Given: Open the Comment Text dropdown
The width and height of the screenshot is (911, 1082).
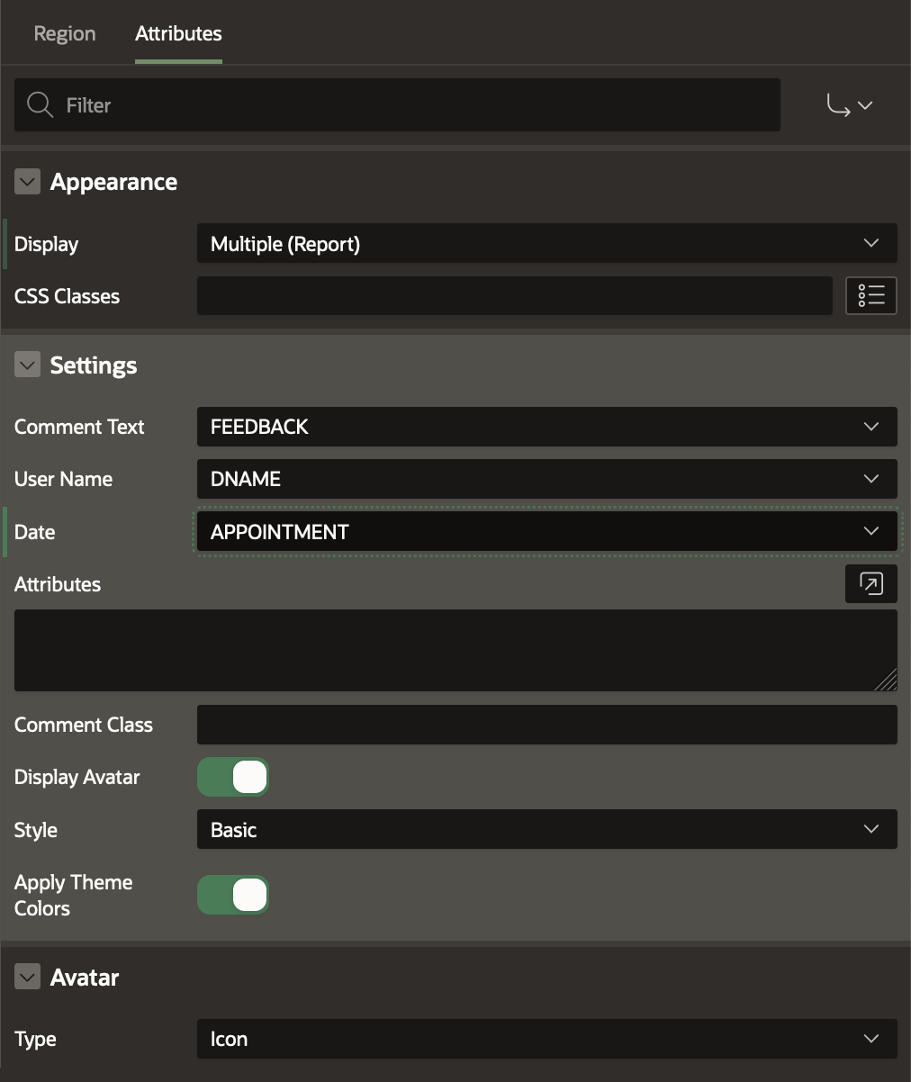Looking at the screenshot, I should (546, 427).
